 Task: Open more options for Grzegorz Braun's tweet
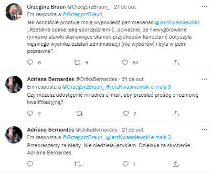204,7
